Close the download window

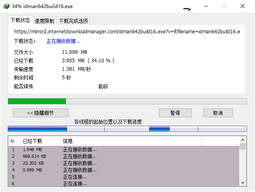point(243,6)
